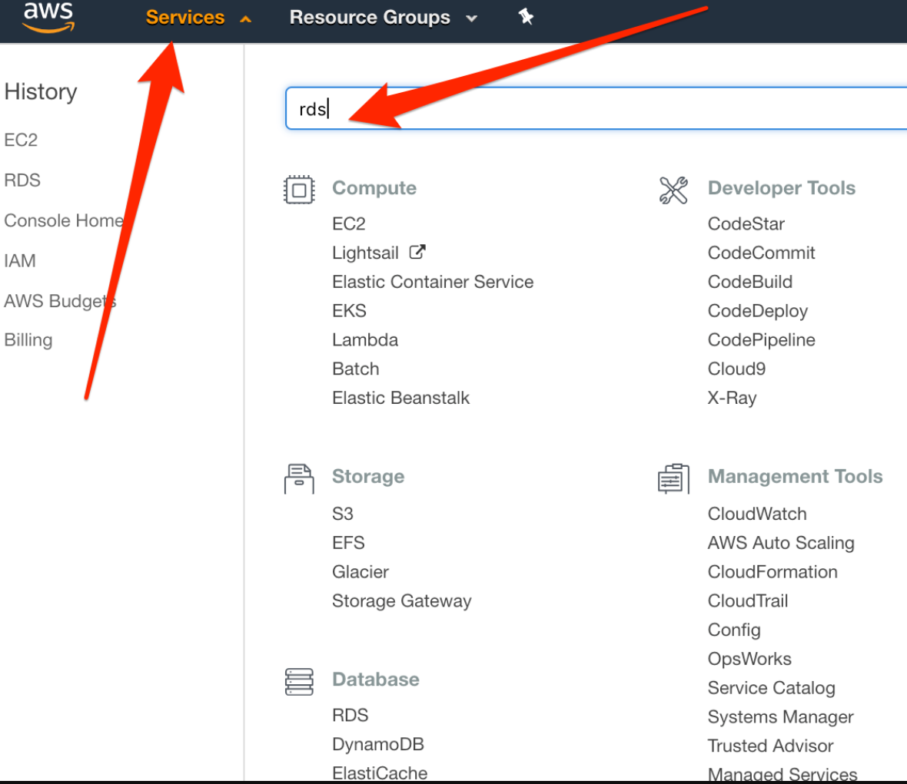Image resolution: width=907 pixels, height=784 pixels.
Task: Open EC2 under Compute
Action: tap(349, 223)
